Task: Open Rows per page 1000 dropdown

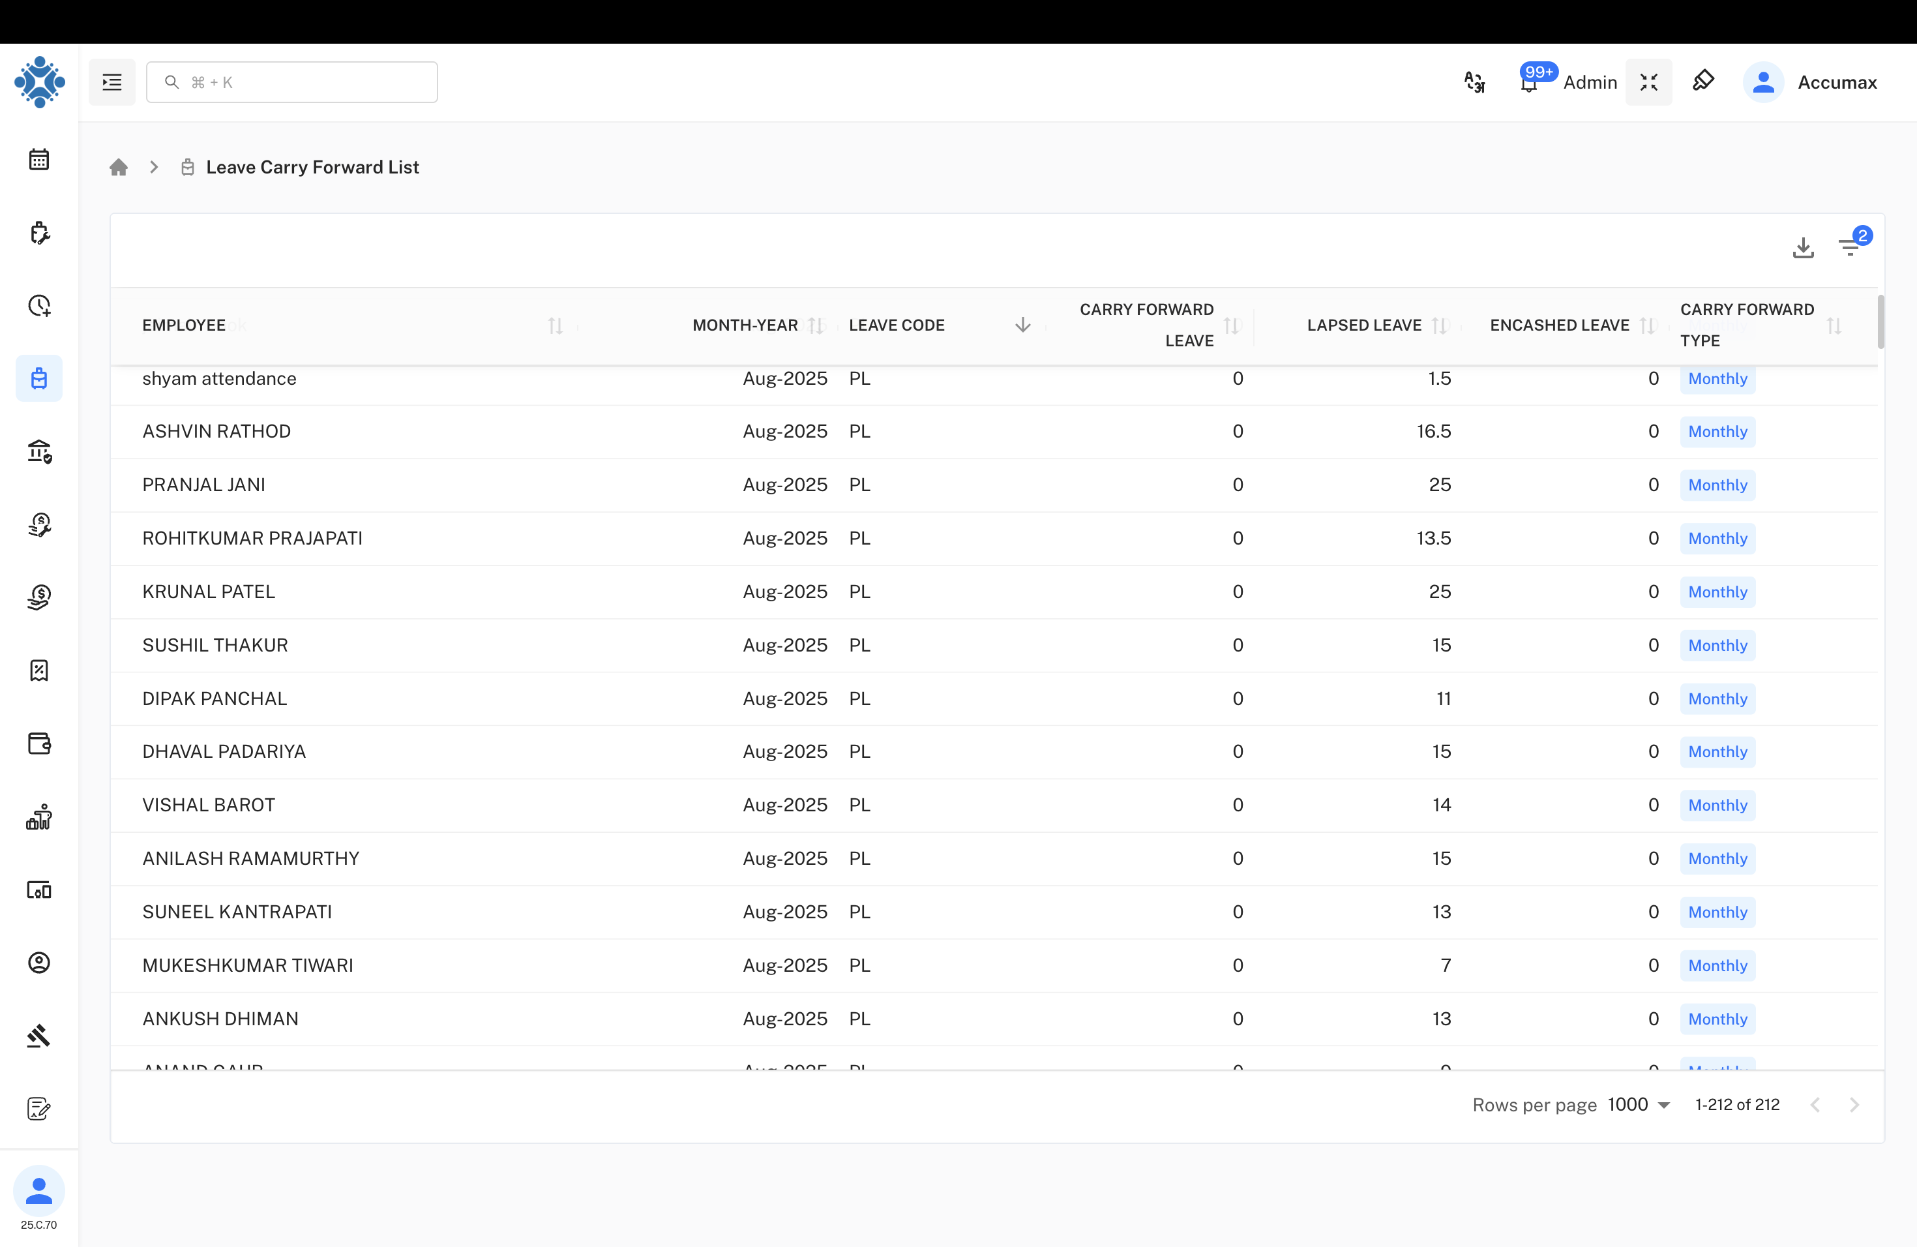Action: coord(1639,1104)
